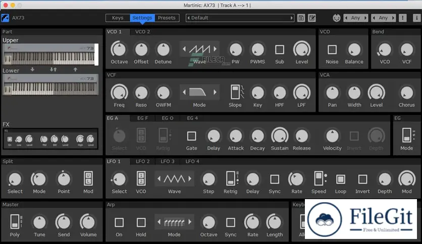Open the EG 4 tab
The width and height of the screenshot is (422, 244).
pos(192,118)
